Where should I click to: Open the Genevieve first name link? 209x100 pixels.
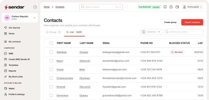tap(62, 95)
